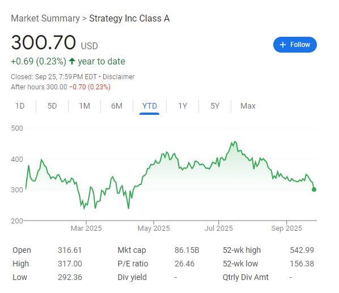The height and width of the screenshot is (293, 339).
Task: Click the Mar 2025 axis marker
Action: [x=86, y=229]
